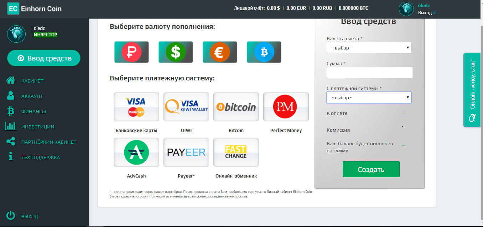Click the Лицевой счёт label
The width and height of the screenshot is (483, 227).
pyautogui.click(x=249, y=8)
